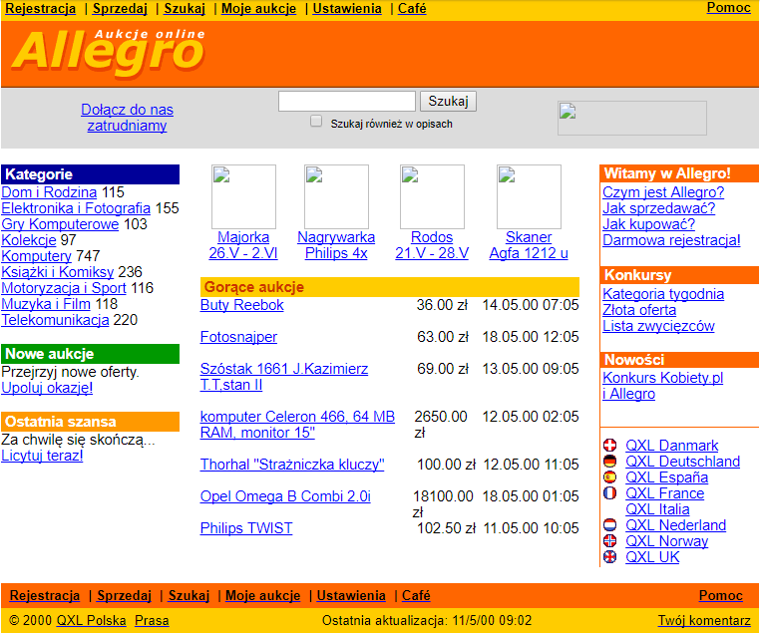Browse the Muzyka i Film category
760x633 pixels.
click(x=46, y=304)
